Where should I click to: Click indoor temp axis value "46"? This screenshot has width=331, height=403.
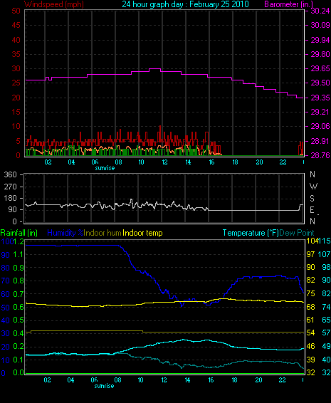[310, 347]
